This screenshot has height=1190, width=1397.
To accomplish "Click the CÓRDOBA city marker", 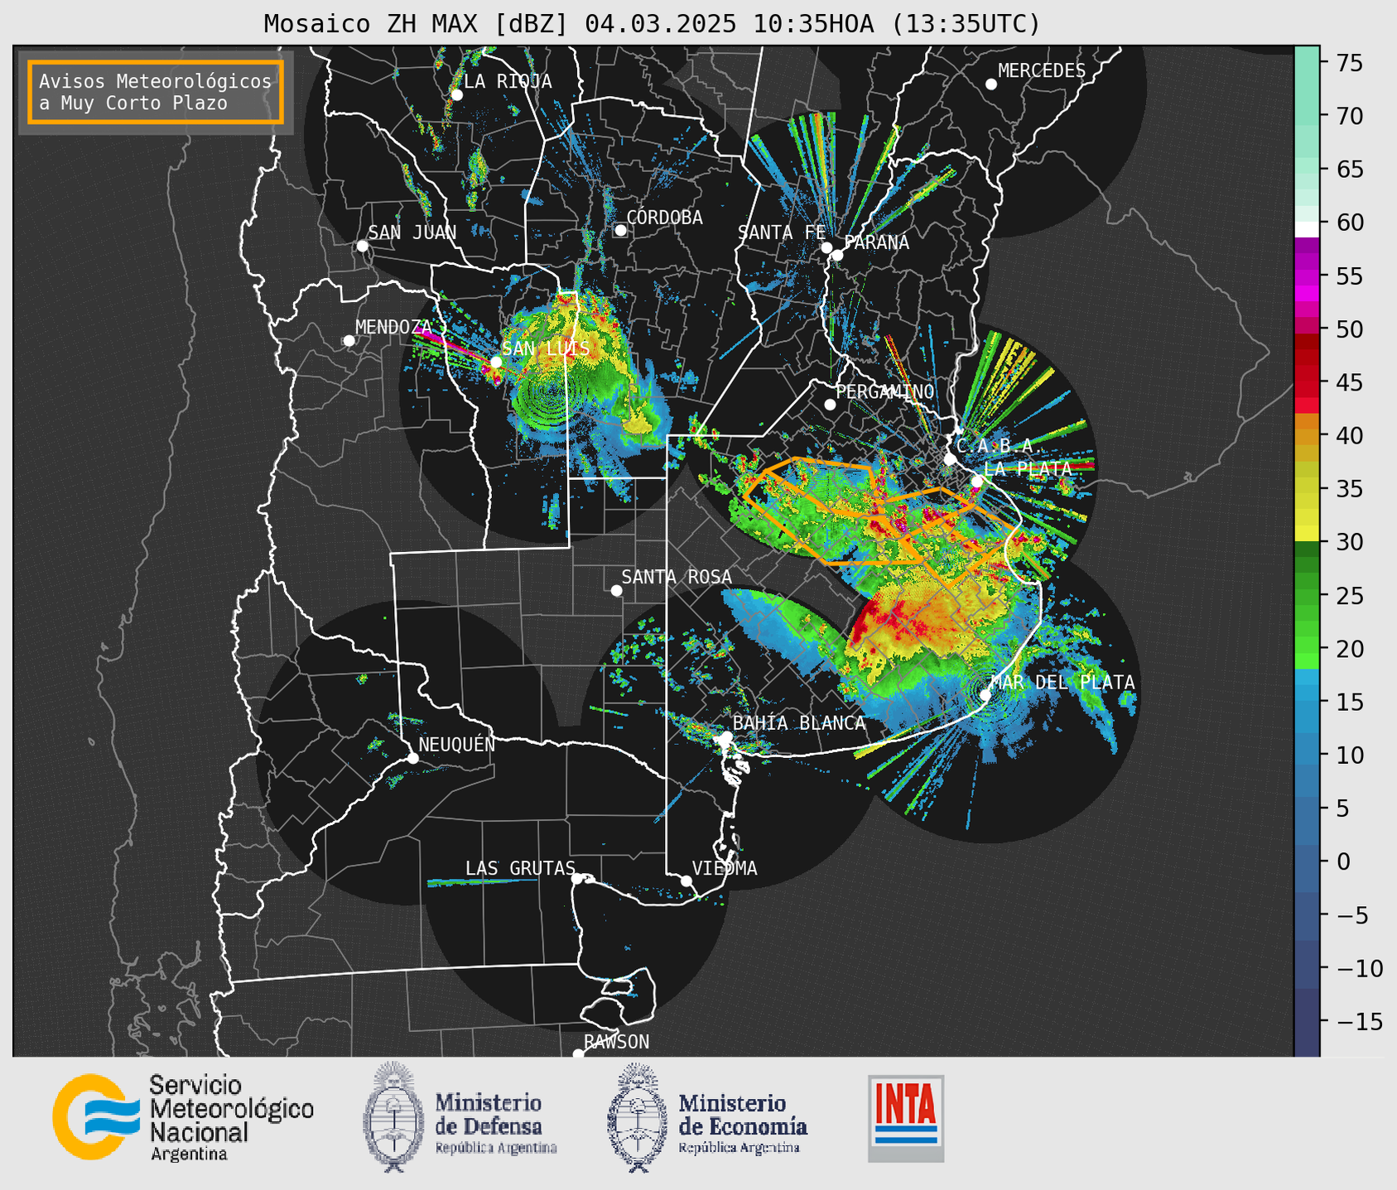I will tap(620, 230).
